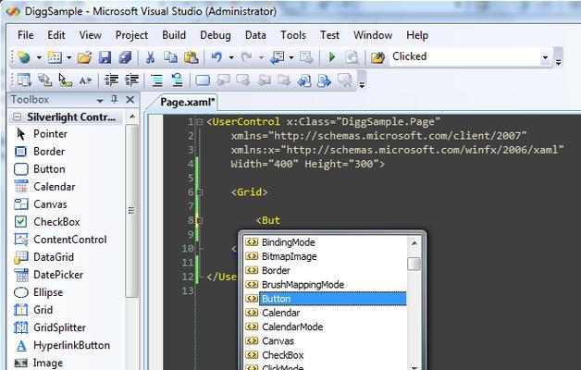This screenshot has width=581, height=370.
Task: Open the Clicked combo box dropdown arrow
Action: (545, 57)
